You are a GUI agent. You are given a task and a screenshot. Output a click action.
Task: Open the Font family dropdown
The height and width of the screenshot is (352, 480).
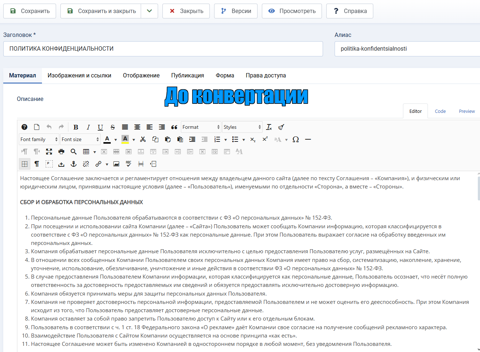39,139
